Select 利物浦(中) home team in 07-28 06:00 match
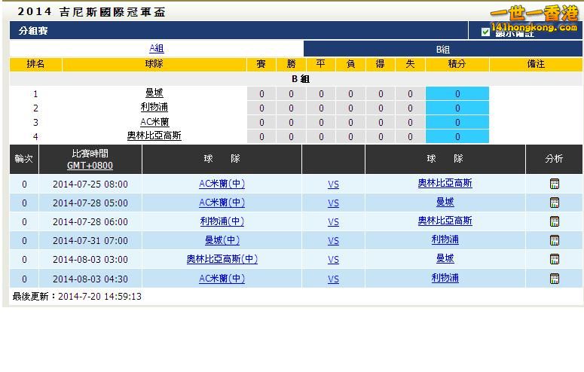The height and width of the screenshot is (372, 584). coord(222,221)
